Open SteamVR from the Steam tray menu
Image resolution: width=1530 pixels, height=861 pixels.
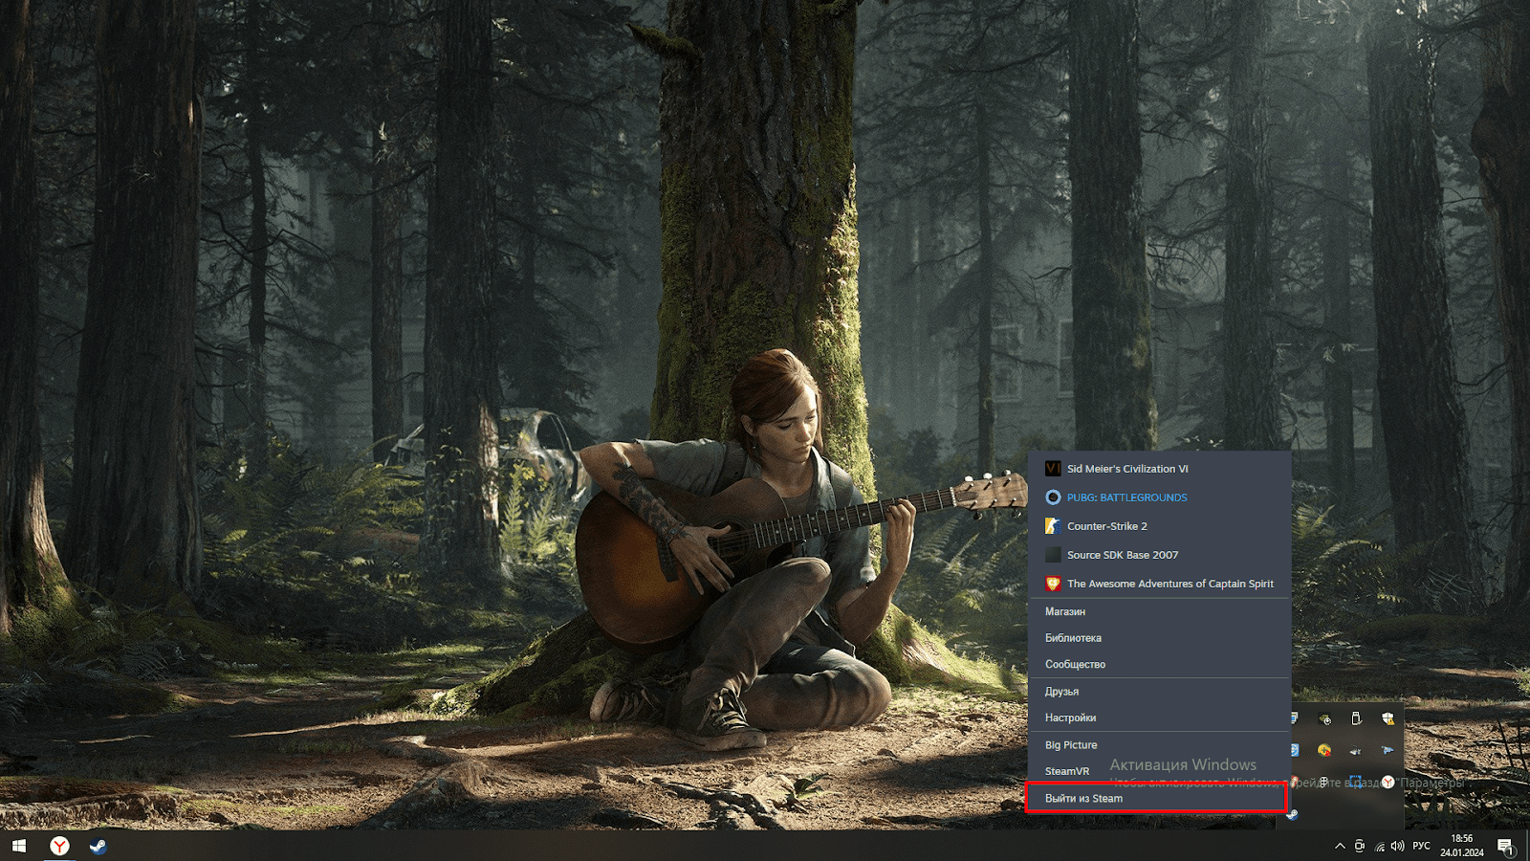(1159, 771)
